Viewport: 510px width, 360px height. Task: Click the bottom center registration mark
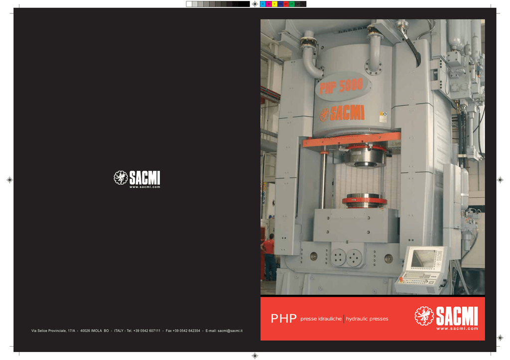pyautogui.click(x=255, y=356)
